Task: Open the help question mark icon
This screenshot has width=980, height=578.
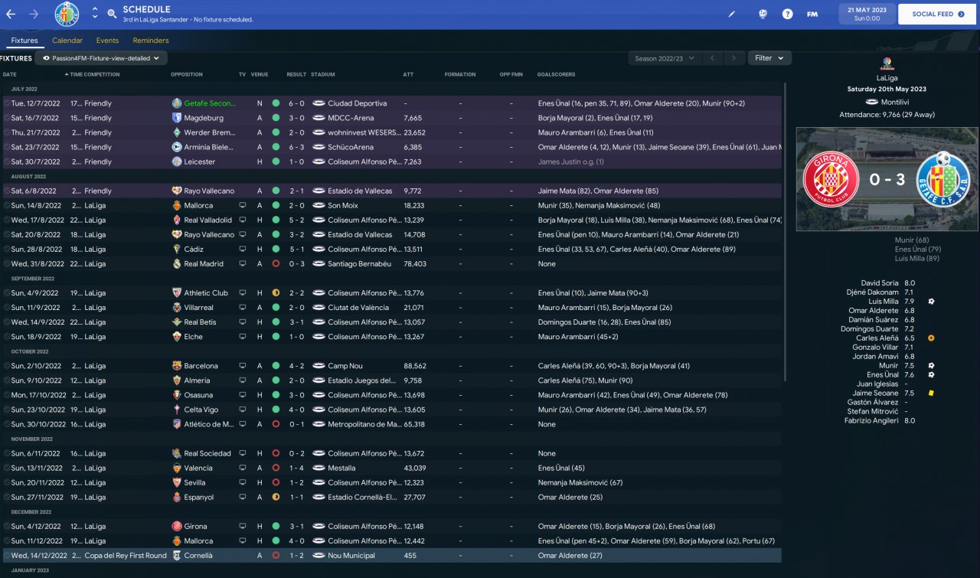Action: (787, 14)
